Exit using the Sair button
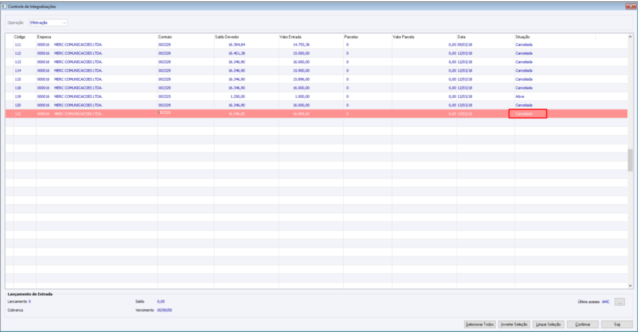638x332 pixels. pyautogui.click(x=617, y=325)
